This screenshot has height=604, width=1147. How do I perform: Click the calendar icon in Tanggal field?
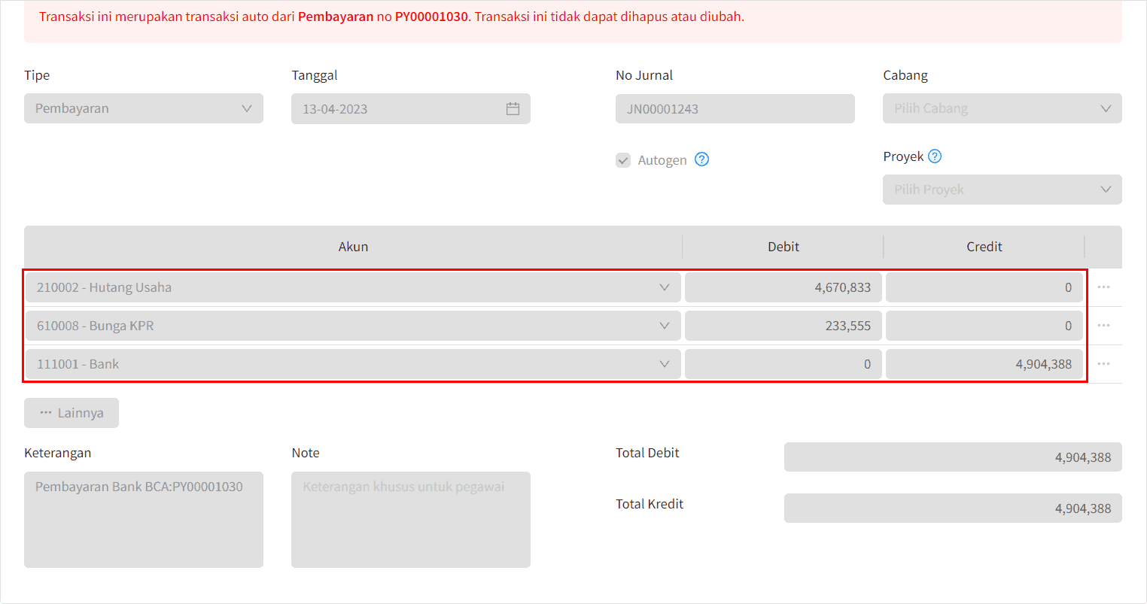coord(513,109)
